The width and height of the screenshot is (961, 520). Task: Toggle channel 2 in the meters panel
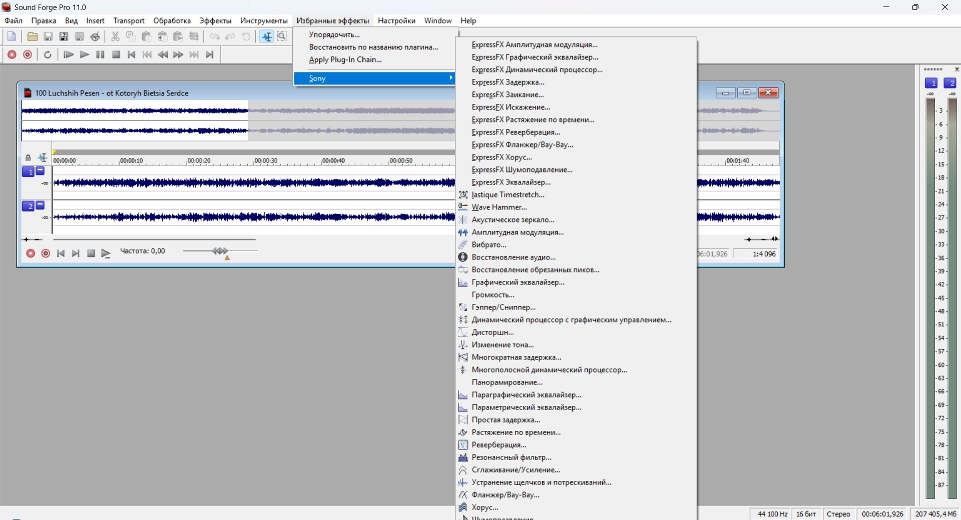coord(950,83)
